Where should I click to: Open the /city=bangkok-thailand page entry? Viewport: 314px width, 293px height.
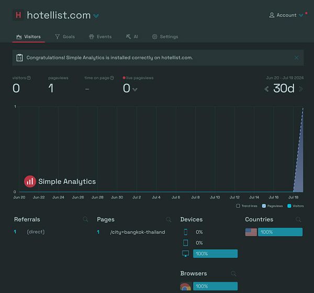(138, 232)
